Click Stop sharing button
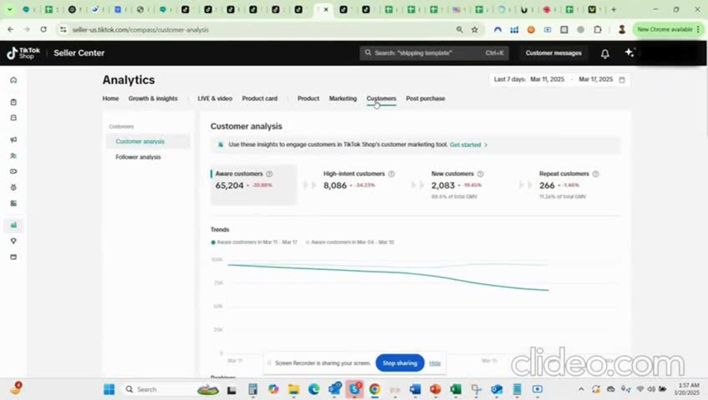708x400 pixels. coord(399,363)
